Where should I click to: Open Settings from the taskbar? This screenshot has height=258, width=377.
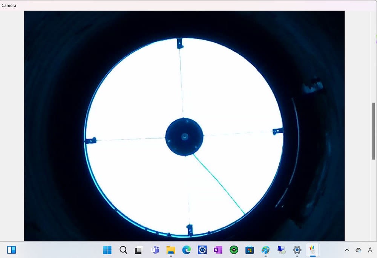(297, 250)
